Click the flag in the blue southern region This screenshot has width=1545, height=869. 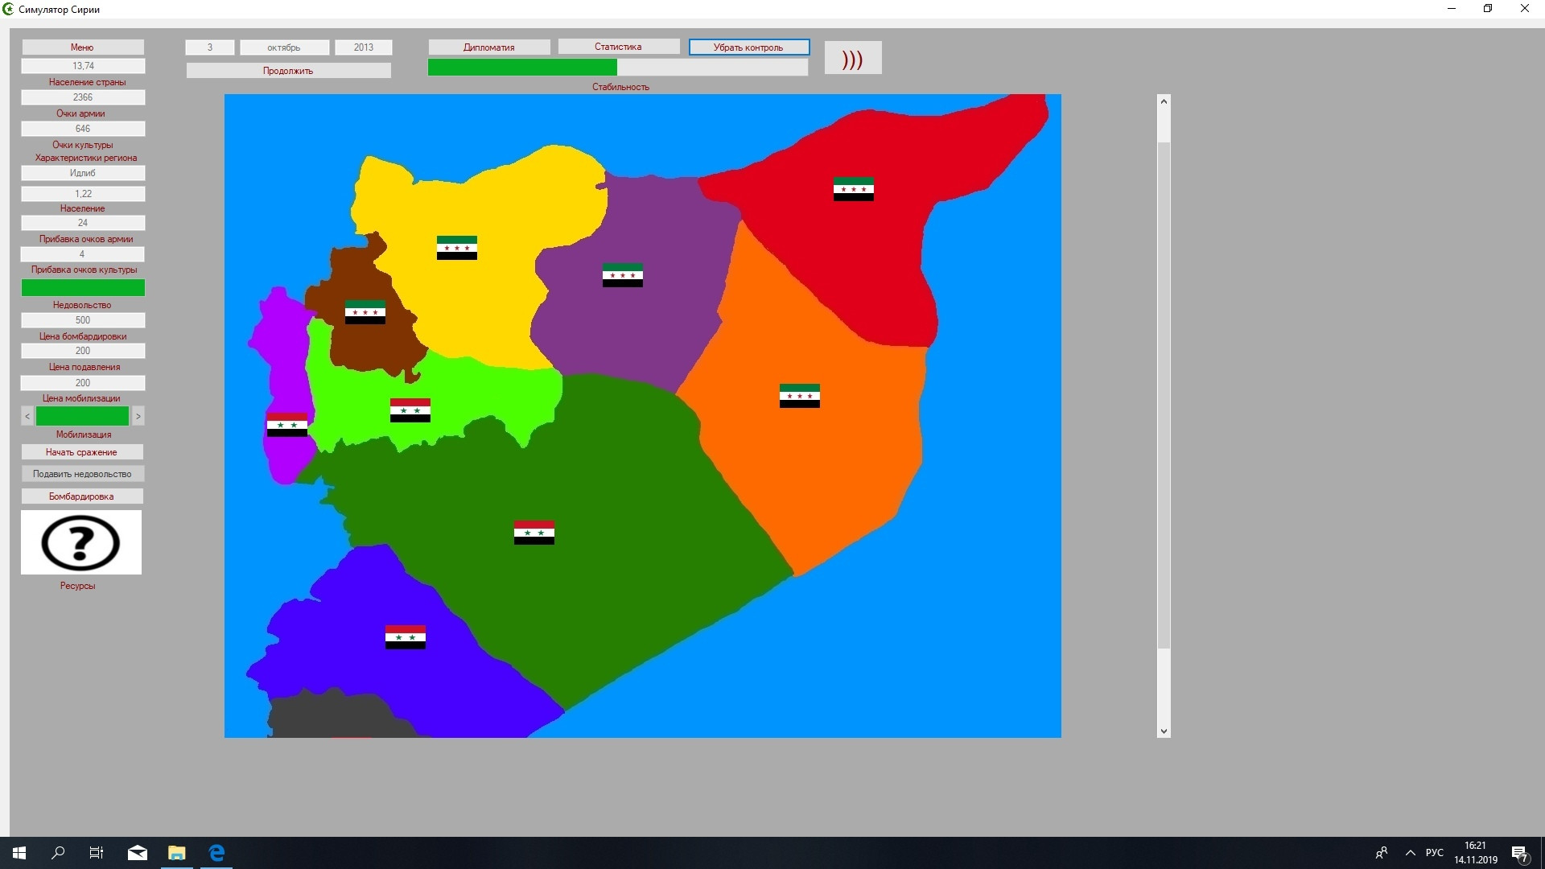[x=406, y=637]
